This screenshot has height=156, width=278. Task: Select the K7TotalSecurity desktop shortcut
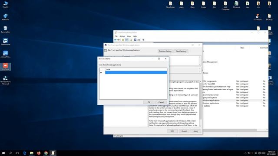(x=258, y=17)
